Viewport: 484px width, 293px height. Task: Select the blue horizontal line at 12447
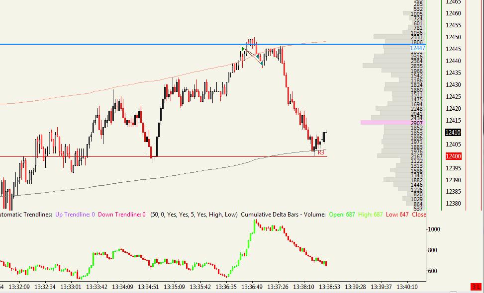click(213, 44)
